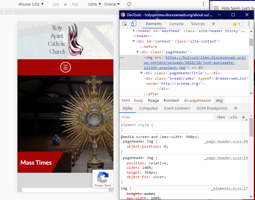Click the rotate screen orientation icon
255x200 pixels.
(x=129, y=4)
